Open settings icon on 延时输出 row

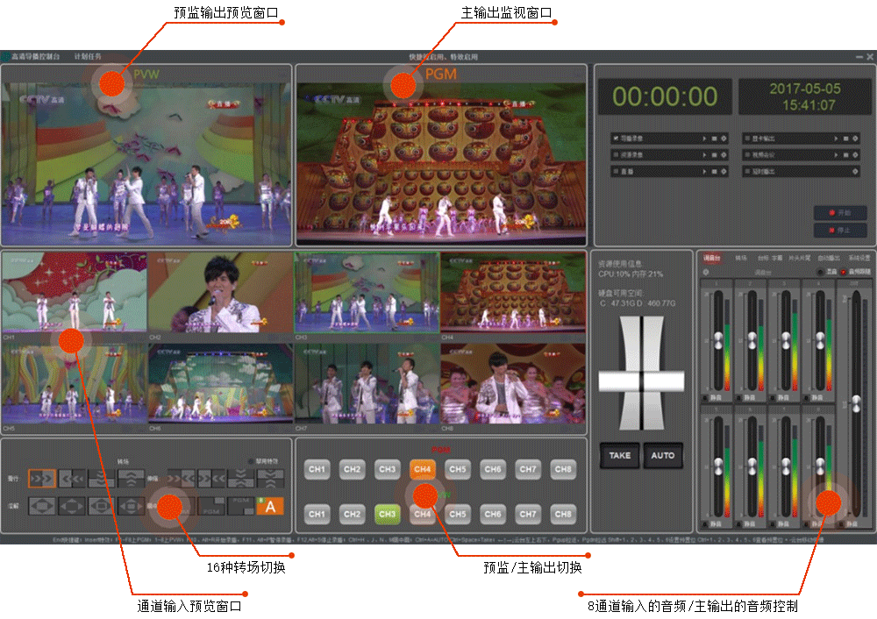click(x=855, y=172)
